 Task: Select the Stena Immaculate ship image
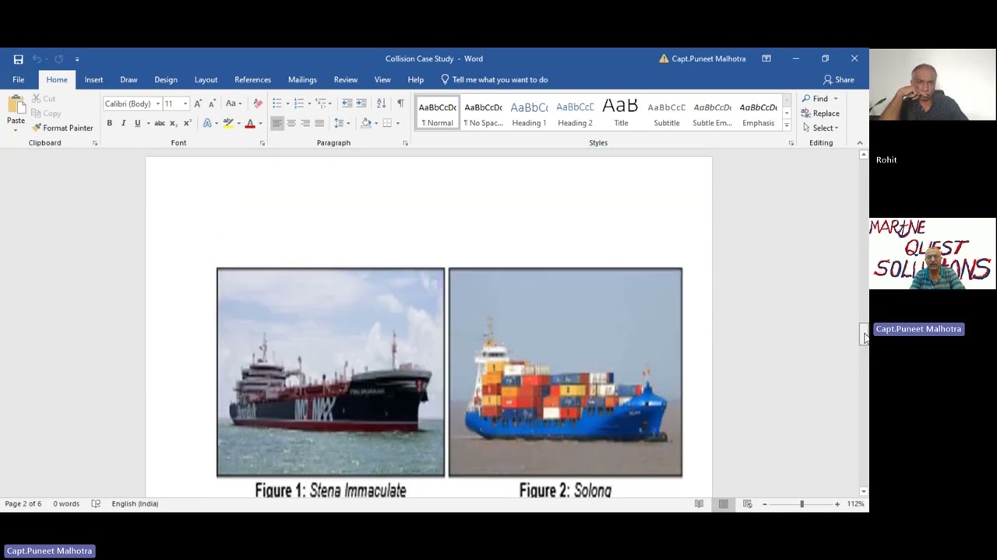330,372
